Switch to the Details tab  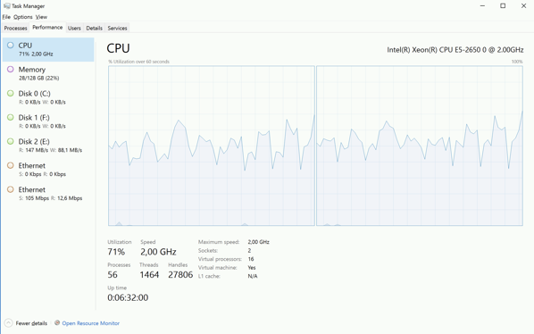point(95,28)
